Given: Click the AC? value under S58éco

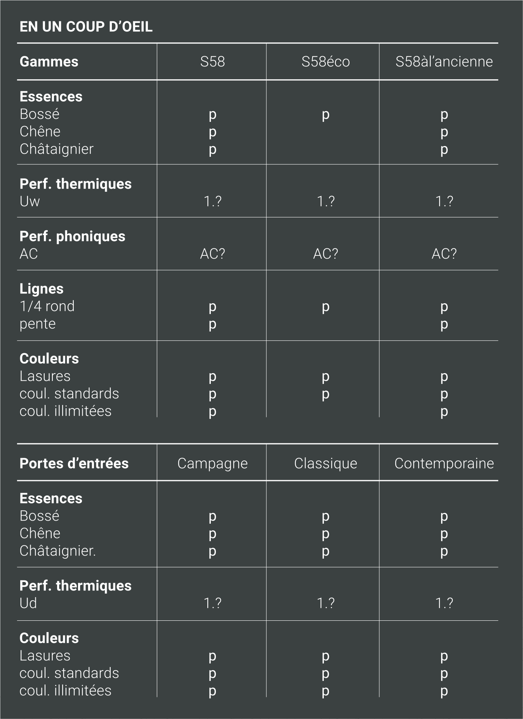Looking at the screenshot, I should [325, 254].
